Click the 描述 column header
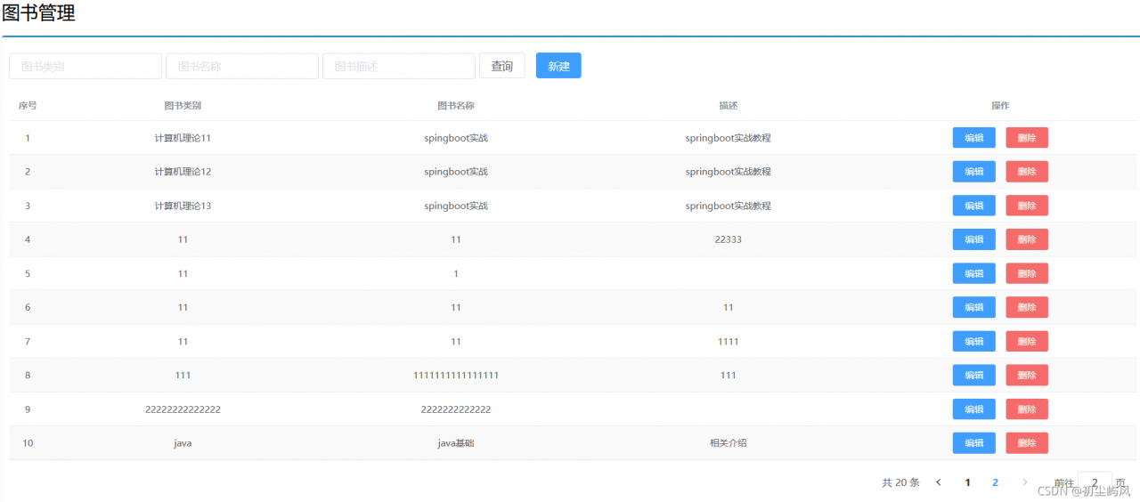This screenshot has height=502, width=1140. (x=729, y=105)
